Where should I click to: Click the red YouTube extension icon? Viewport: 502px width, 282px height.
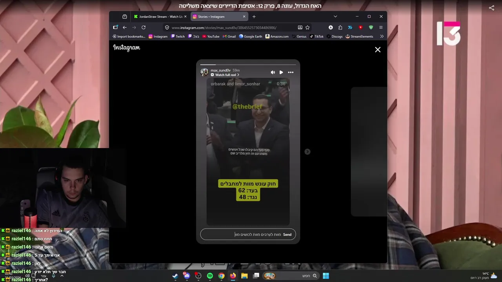[360, 27]
